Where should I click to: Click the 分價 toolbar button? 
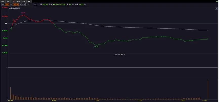point(24,5)
